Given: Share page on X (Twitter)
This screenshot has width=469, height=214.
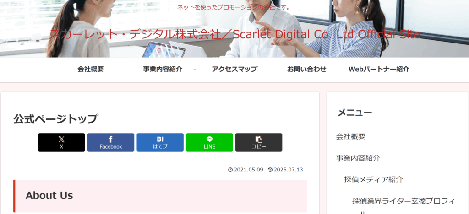Looking at the screenshot, I should pyautogui.click(x=61, y=142).
